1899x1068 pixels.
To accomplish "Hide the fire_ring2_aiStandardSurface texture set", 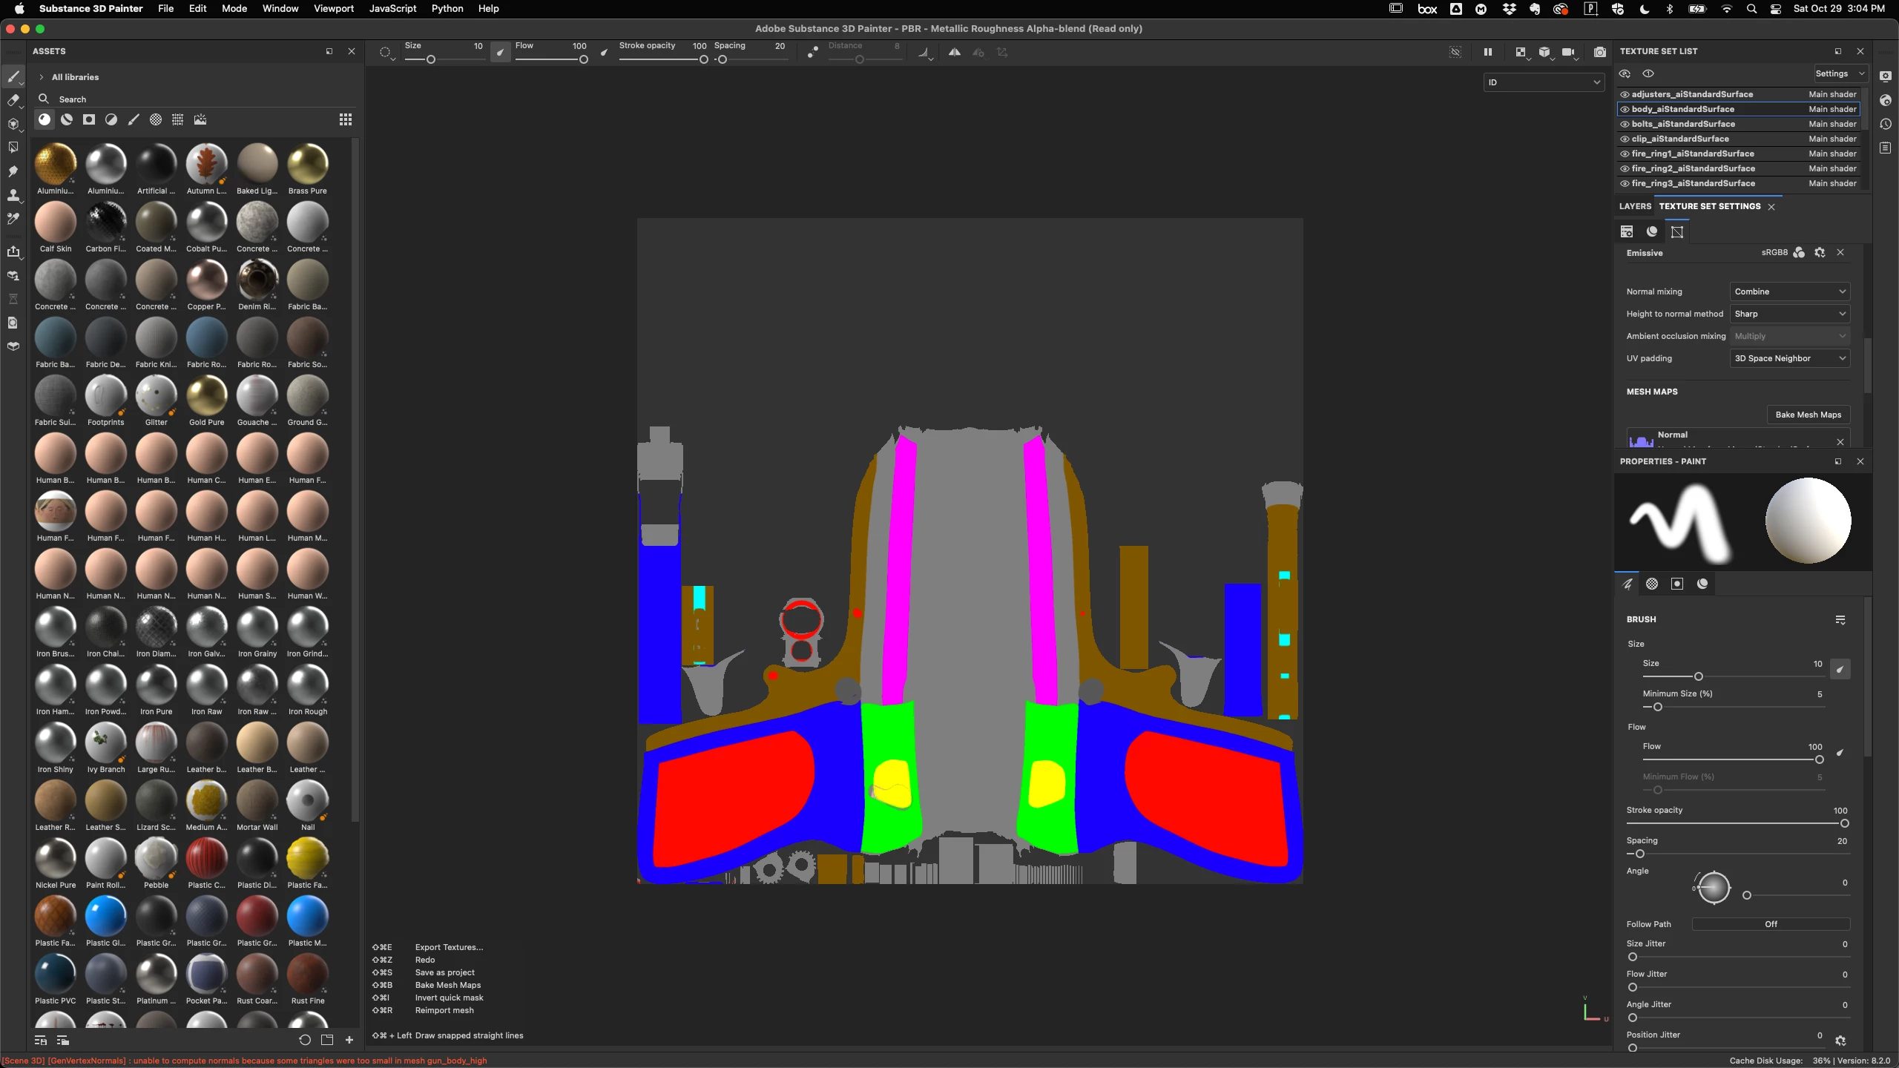I will click(x=1625, y=168).
